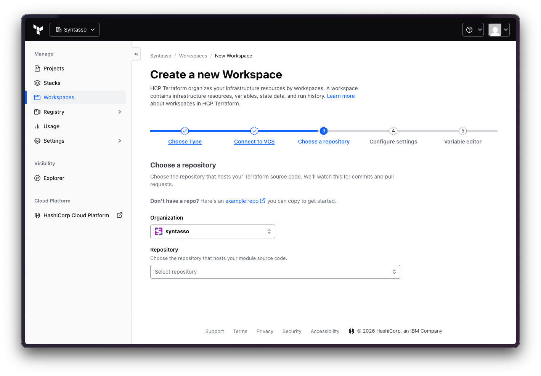Click the HashiCorp Cloud Platform icon
541x376 pixels.
click(37, 215)
